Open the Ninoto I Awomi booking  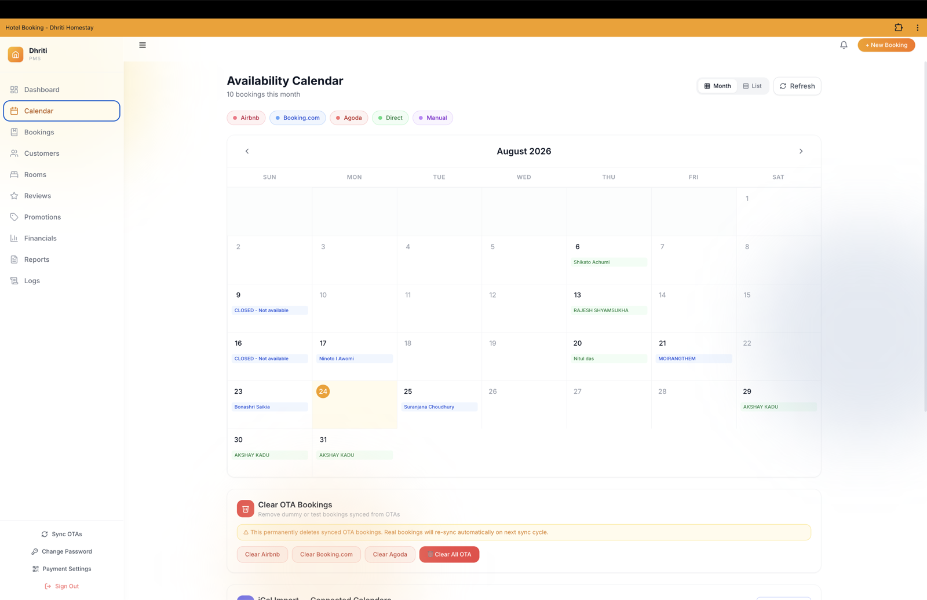355,358
